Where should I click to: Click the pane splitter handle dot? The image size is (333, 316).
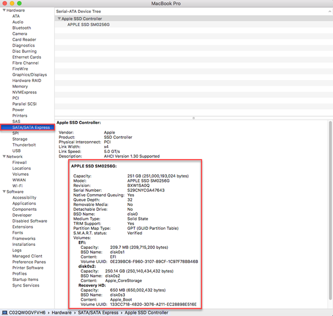(x=194, y=118)
